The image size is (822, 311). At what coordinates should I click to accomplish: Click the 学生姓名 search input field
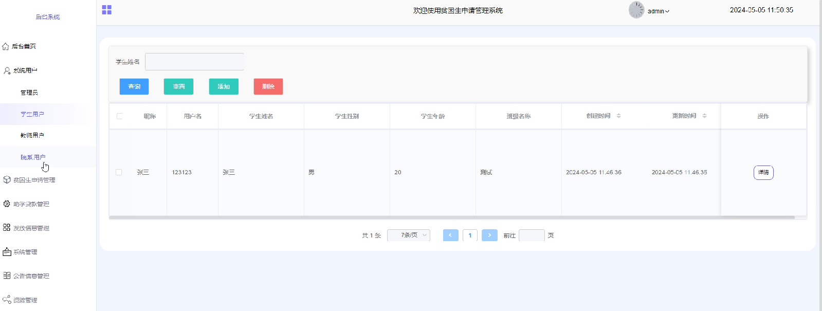coord(194,62)
